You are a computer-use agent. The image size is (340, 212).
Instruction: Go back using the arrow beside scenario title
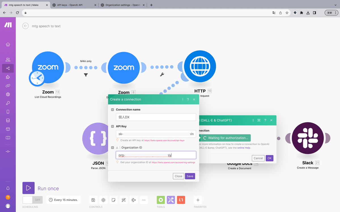click(25, 26)
